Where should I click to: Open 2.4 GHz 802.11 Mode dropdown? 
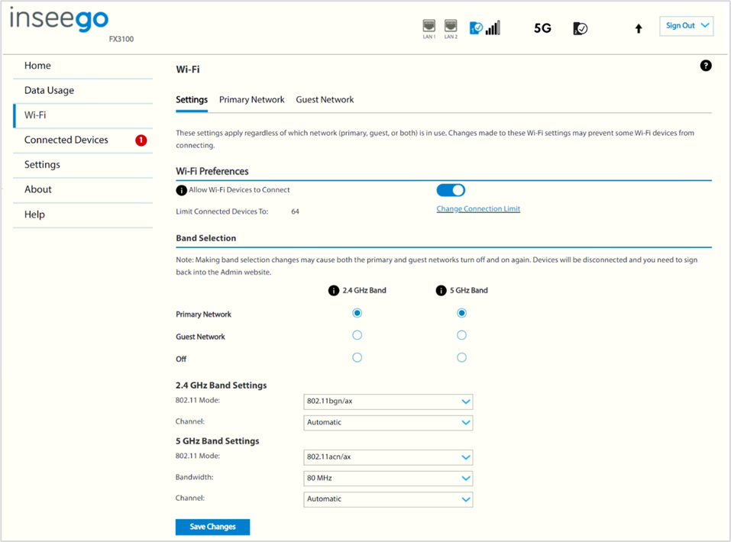click(388, 402)
